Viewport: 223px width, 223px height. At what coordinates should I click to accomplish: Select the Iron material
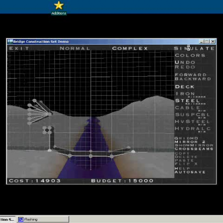click(x=185, y=94)
